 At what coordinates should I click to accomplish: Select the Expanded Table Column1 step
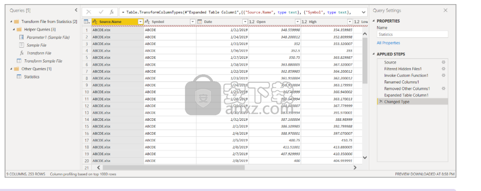(406, 95)
